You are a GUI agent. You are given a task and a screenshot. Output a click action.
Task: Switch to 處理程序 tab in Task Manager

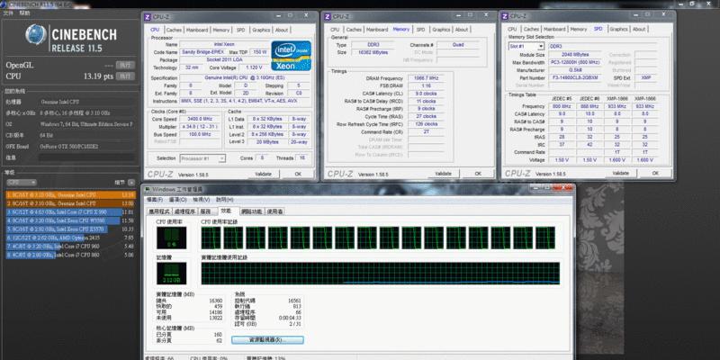point(184,211)
